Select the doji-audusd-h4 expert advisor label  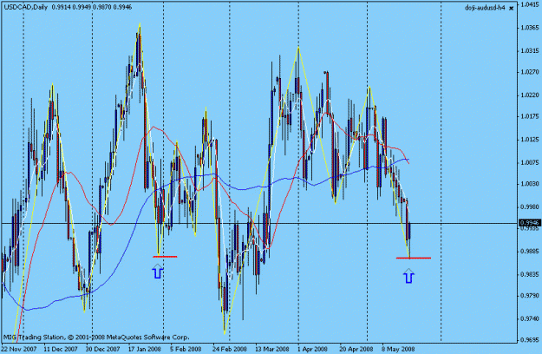coord(486,8)
